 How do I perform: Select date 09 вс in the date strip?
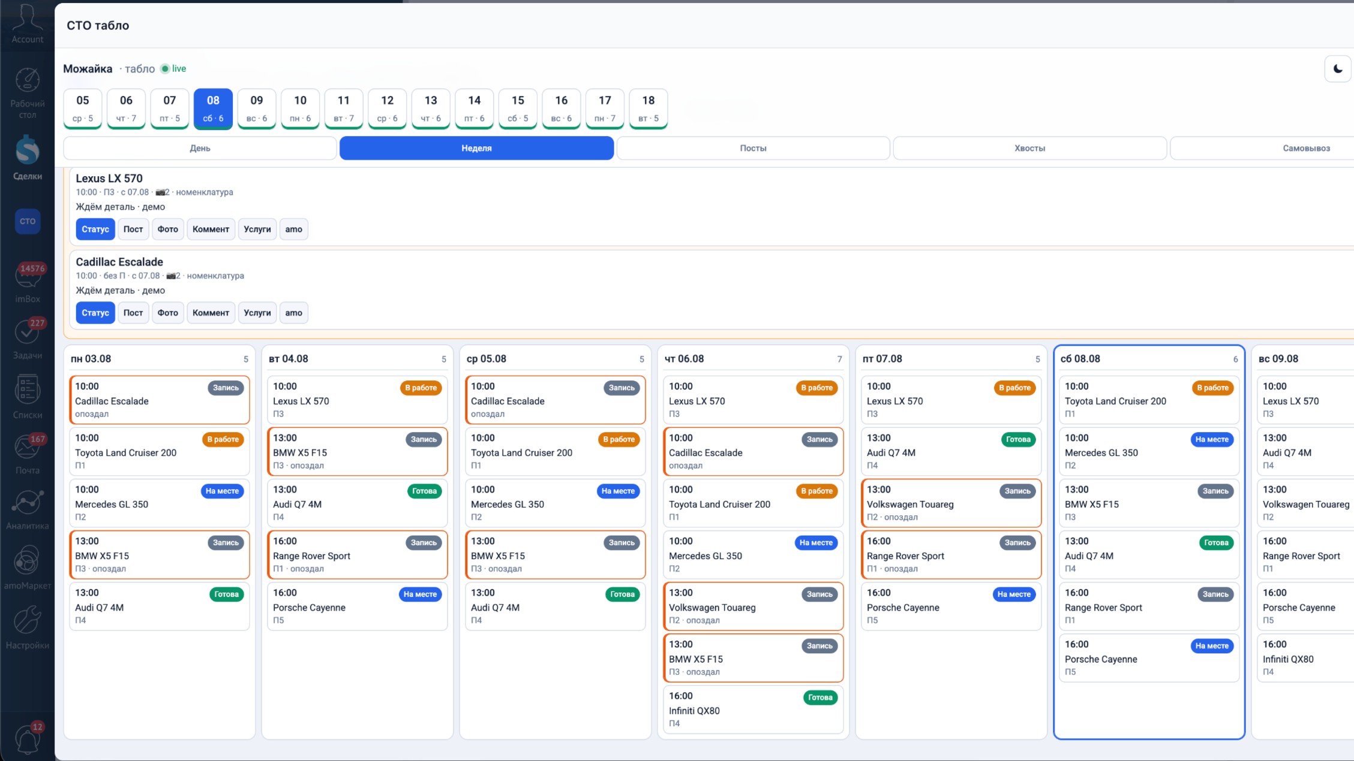pos(257,108)
